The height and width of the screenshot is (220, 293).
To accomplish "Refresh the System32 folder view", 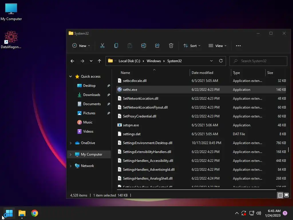I will click(x=221, y=61).
